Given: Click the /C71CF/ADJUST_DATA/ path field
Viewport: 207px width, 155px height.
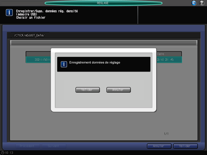Looking at the screenshot, I should click(104, 36).
